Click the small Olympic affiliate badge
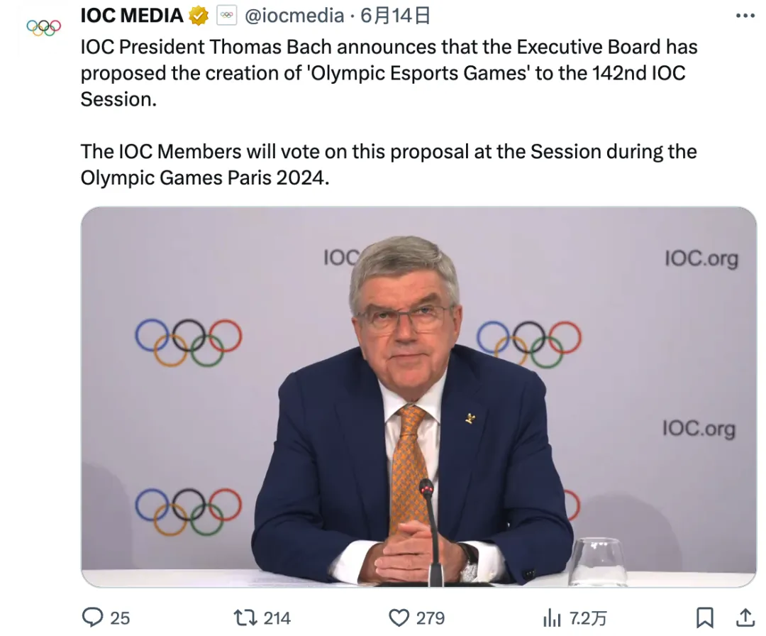This screenshot has width=766, height=636. click(226, 15)
